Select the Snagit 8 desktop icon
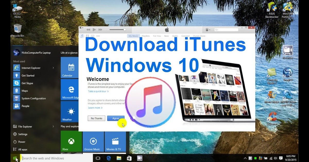The height and width of the screenshot is (162, 309). [x=288, y=75]
